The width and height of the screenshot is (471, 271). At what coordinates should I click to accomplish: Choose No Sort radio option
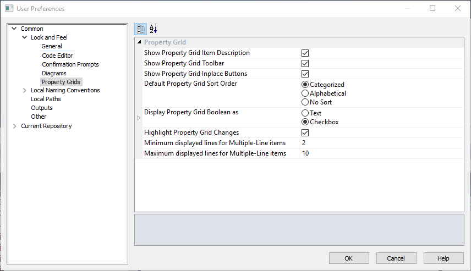305,102
